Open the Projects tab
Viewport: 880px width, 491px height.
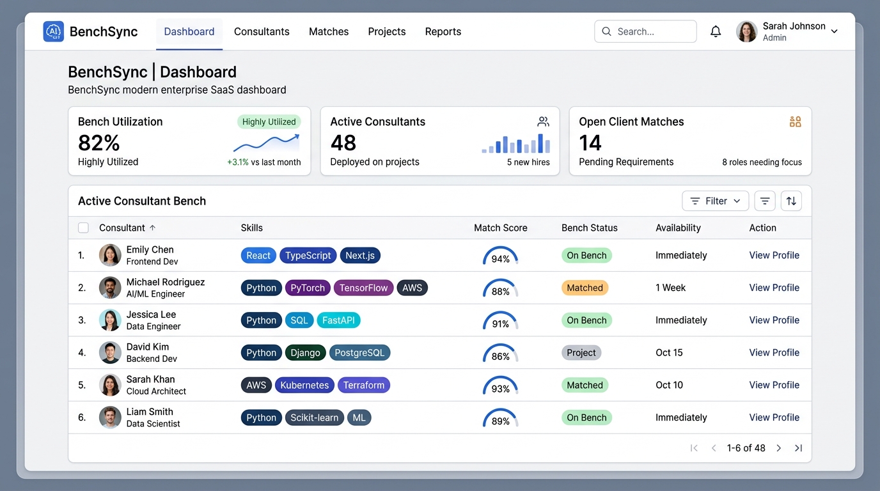coord(387,31)
